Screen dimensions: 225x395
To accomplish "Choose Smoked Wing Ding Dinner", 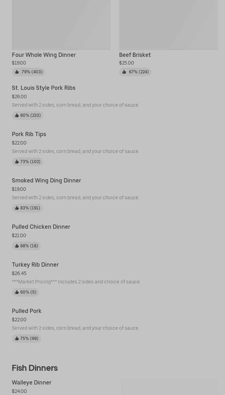I will pos(46,181).
